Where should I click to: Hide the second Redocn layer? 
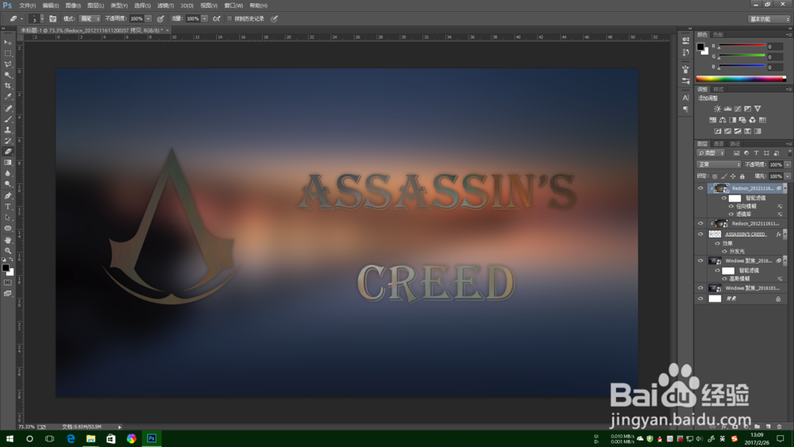(x=701, y=223)
